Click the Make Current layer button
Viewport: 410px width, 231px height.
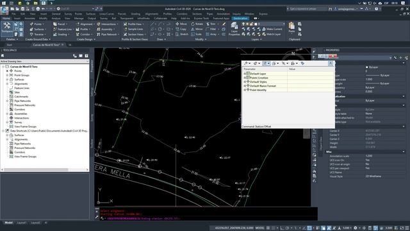[272, 29]
